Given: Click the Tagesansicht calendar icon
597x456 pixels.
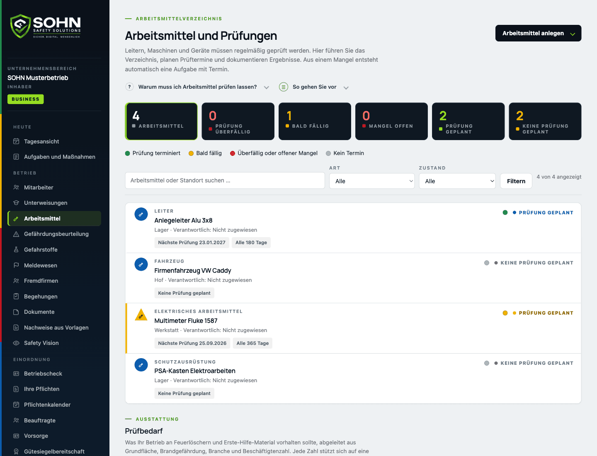Looking at the screenshot, I should coord(16,141).
